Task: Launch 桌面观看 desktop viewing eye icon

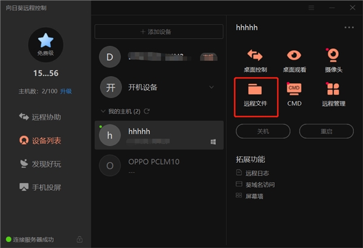Action: click(x=294, y=55)
